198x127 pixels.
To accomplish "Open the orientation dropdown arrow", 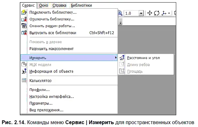I will pos(169,13).
